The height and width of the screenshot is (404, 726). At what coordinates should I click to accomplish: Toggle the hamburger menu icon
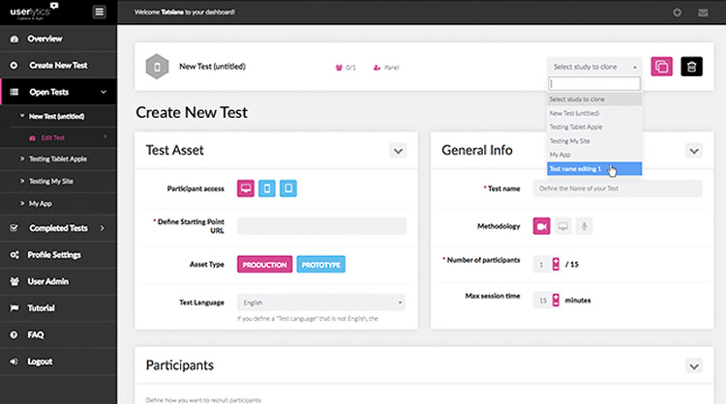99,12
